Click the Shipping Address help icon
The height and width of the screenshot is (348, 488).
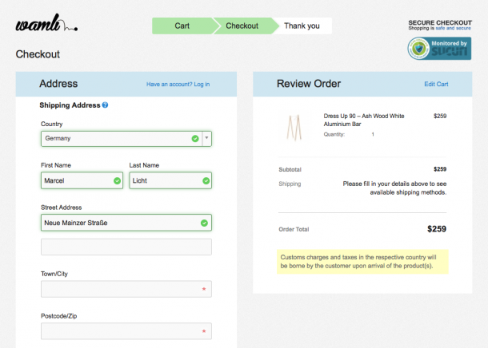(x=105, y=105)
